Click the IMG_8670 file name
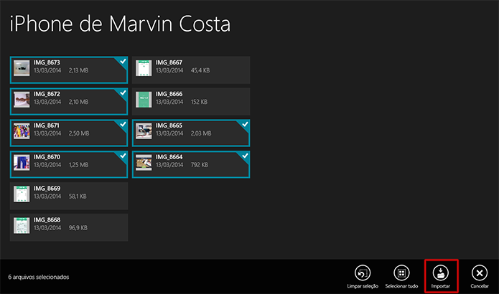The height and width of the screenshot is (294, 499). pyautogui.click(x=47, y=157)
